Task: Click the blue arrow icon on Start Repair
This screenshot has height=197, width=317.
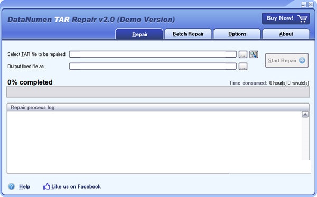Action: coord(302,60)
